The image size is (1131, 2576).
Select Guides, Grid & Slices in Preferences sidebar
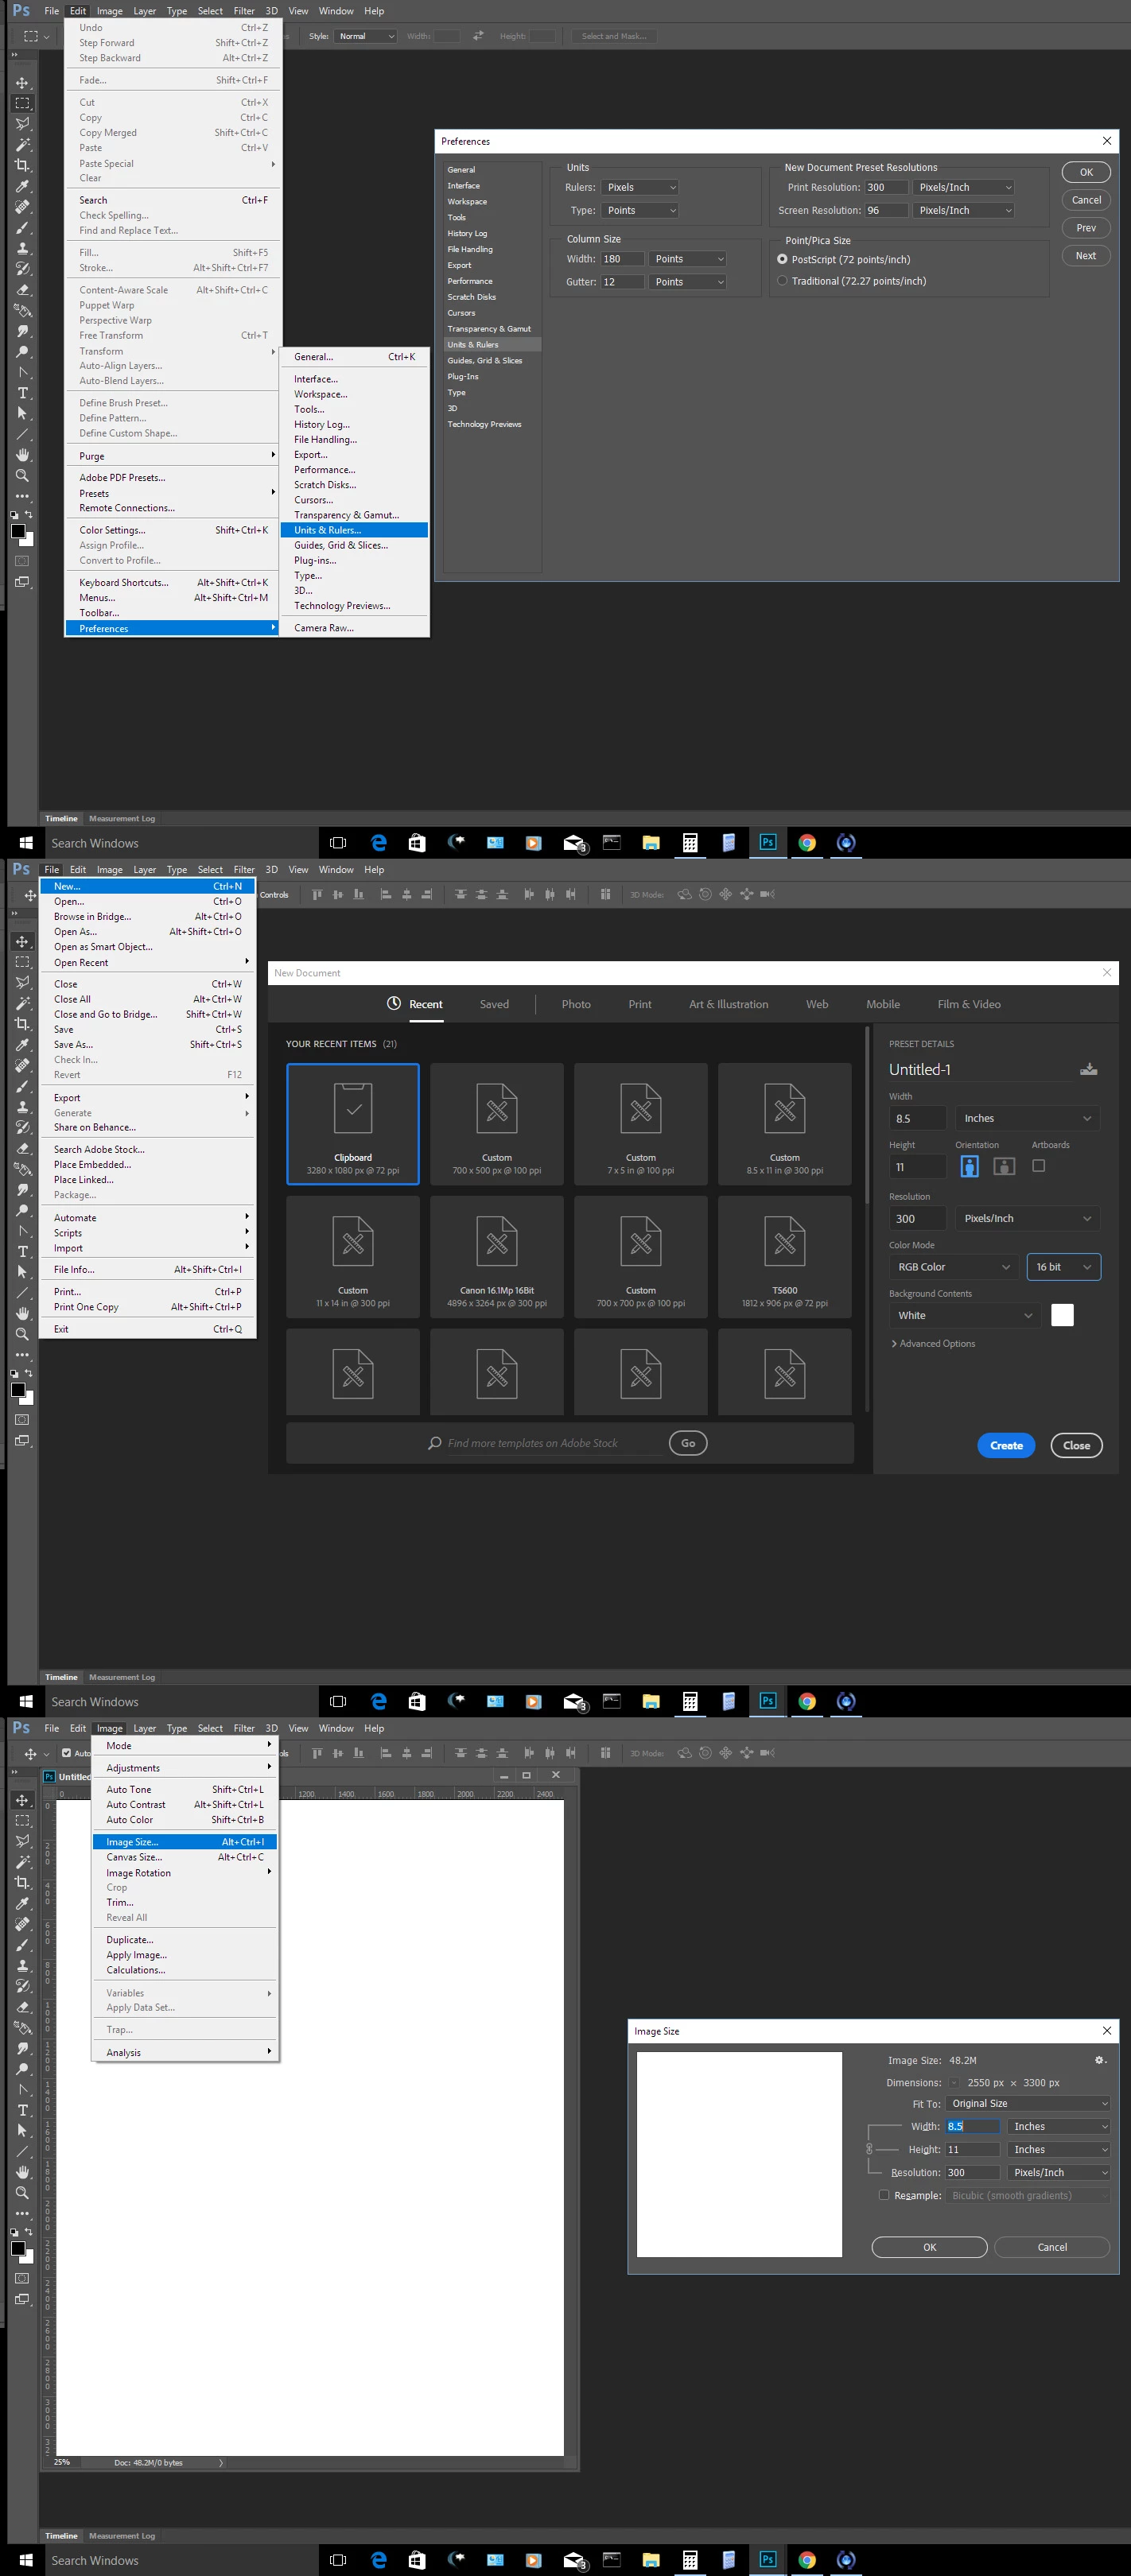492,360
